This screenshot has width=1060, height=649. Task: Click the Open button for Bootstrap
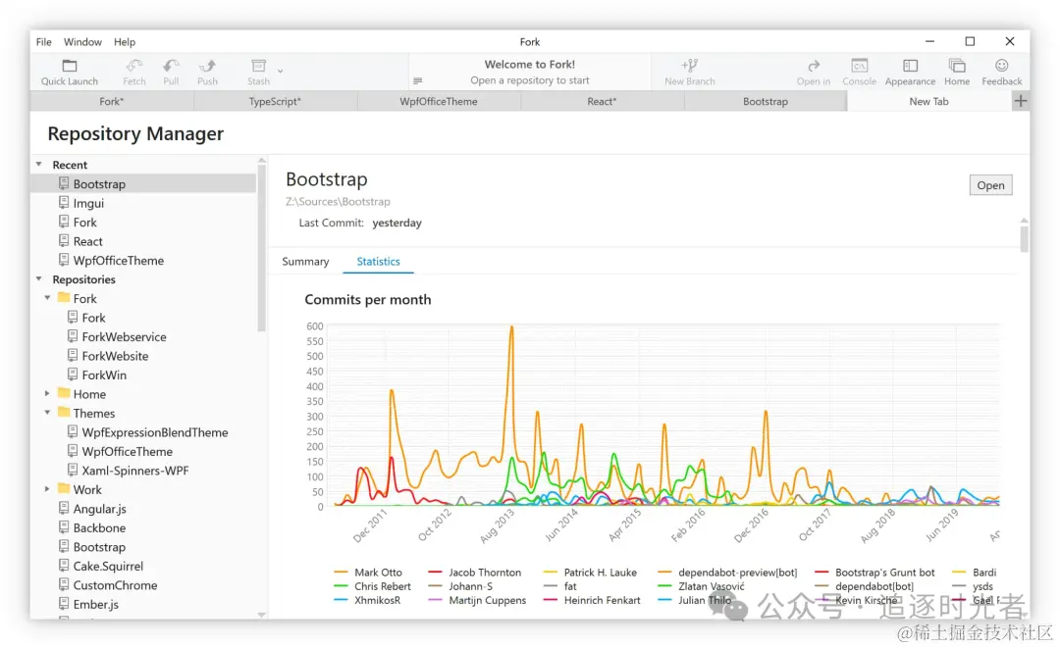point(990,185)
